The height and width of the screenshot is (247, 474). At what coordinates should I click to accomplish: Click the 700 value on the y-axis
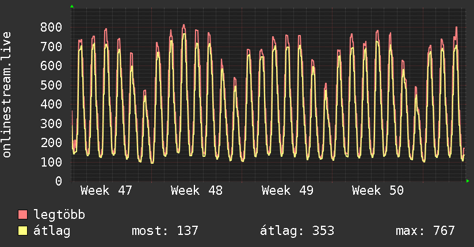click(x=52, y=47)
